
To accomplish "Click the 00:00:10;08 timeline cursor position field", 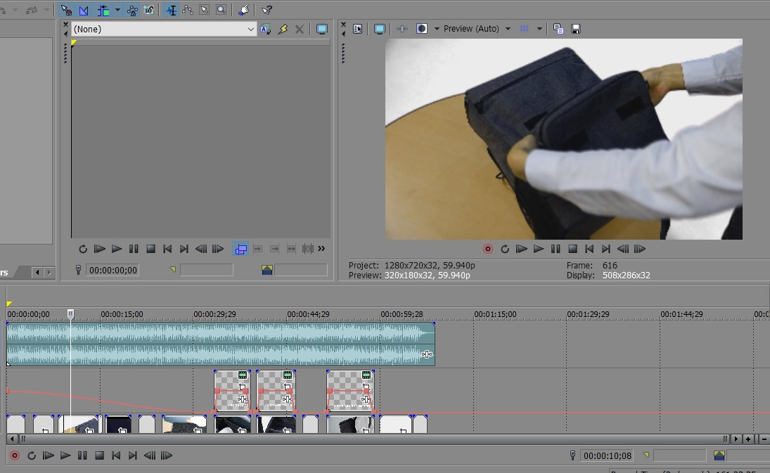I will (608, 456).
